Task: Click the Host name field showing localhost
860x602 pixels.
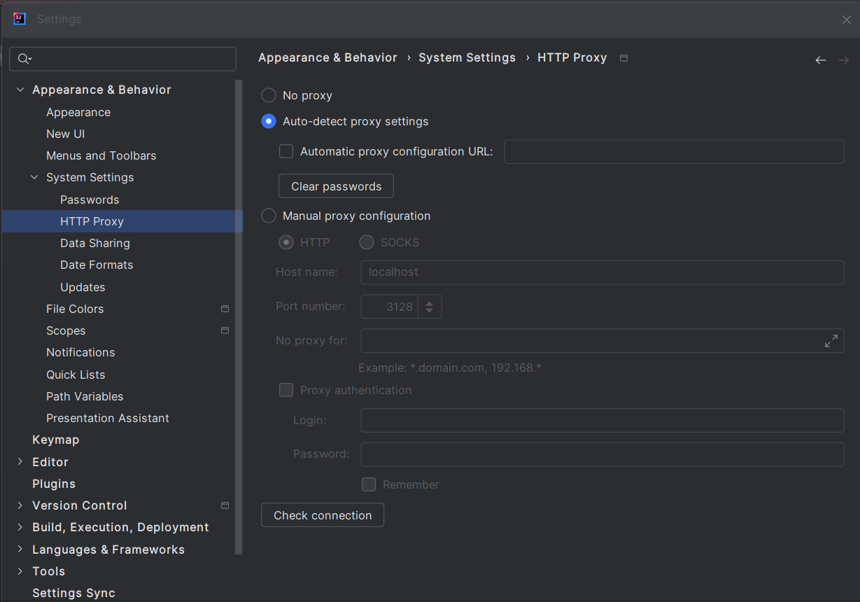Action: 602,272
